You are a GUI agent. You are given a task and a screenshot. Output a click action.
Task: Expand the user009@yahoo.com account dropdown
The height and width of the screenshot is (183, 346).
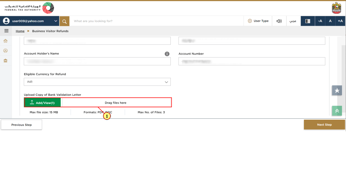[56, 21]
